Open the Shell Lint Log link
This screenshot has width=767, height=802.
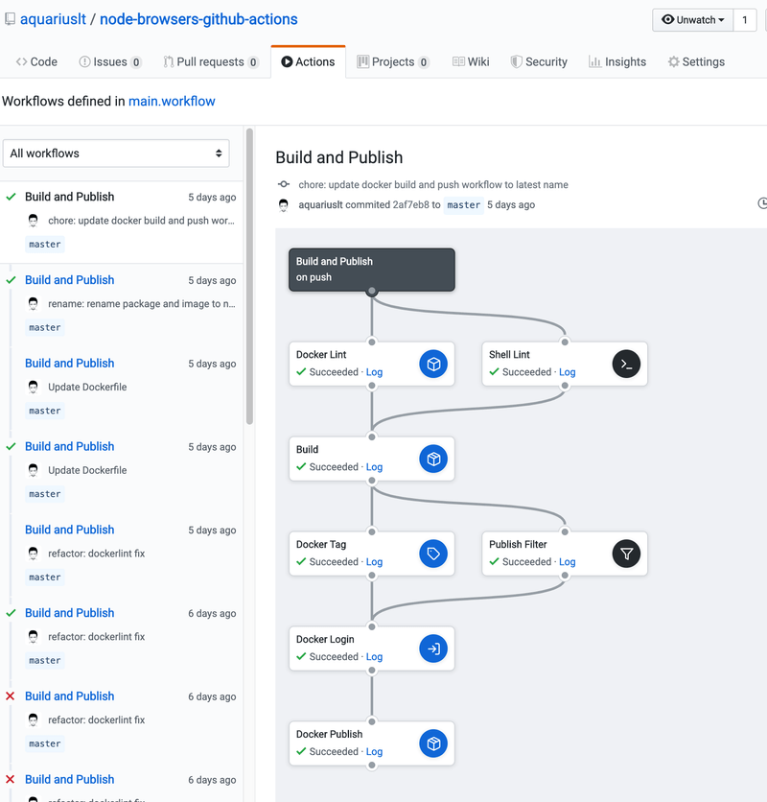(567, 372)
